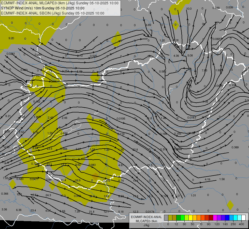Choose the dark red legend swatch
Viewport: 249px width, 229px height.
pyautogui.click(x=211, y=218)
